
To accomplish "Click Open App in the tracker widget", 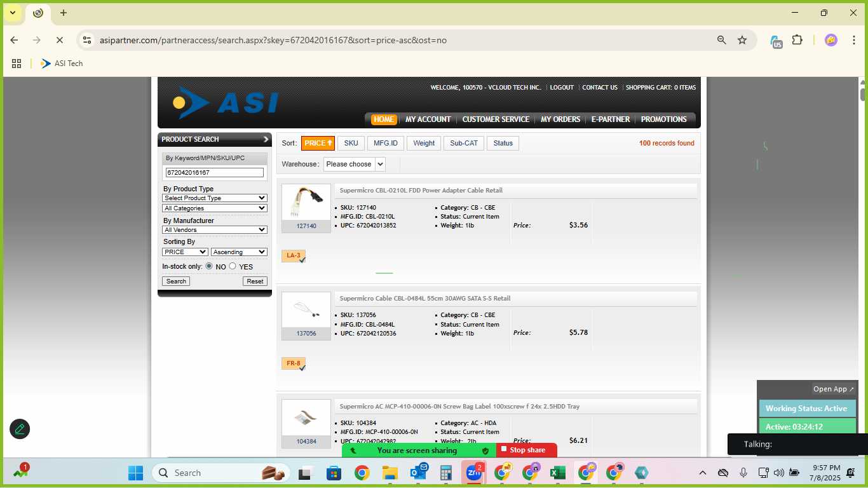I will [x=834, y=389].
